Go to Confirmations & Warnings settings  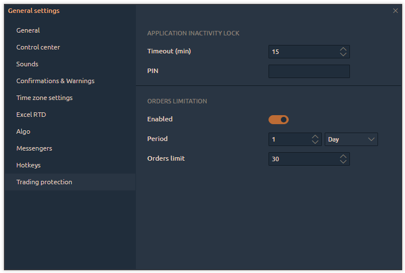pyautogui.click(x=55, y=81)
